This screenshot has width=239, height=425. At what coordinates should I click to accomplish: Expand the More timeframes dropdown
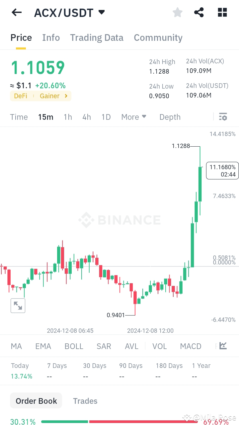pyautogui.click(x=133, y=117)
